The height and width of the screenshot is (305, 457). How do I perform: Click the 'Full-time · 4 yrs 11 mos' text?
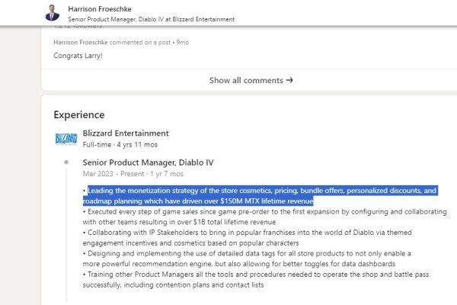[120, 145]
